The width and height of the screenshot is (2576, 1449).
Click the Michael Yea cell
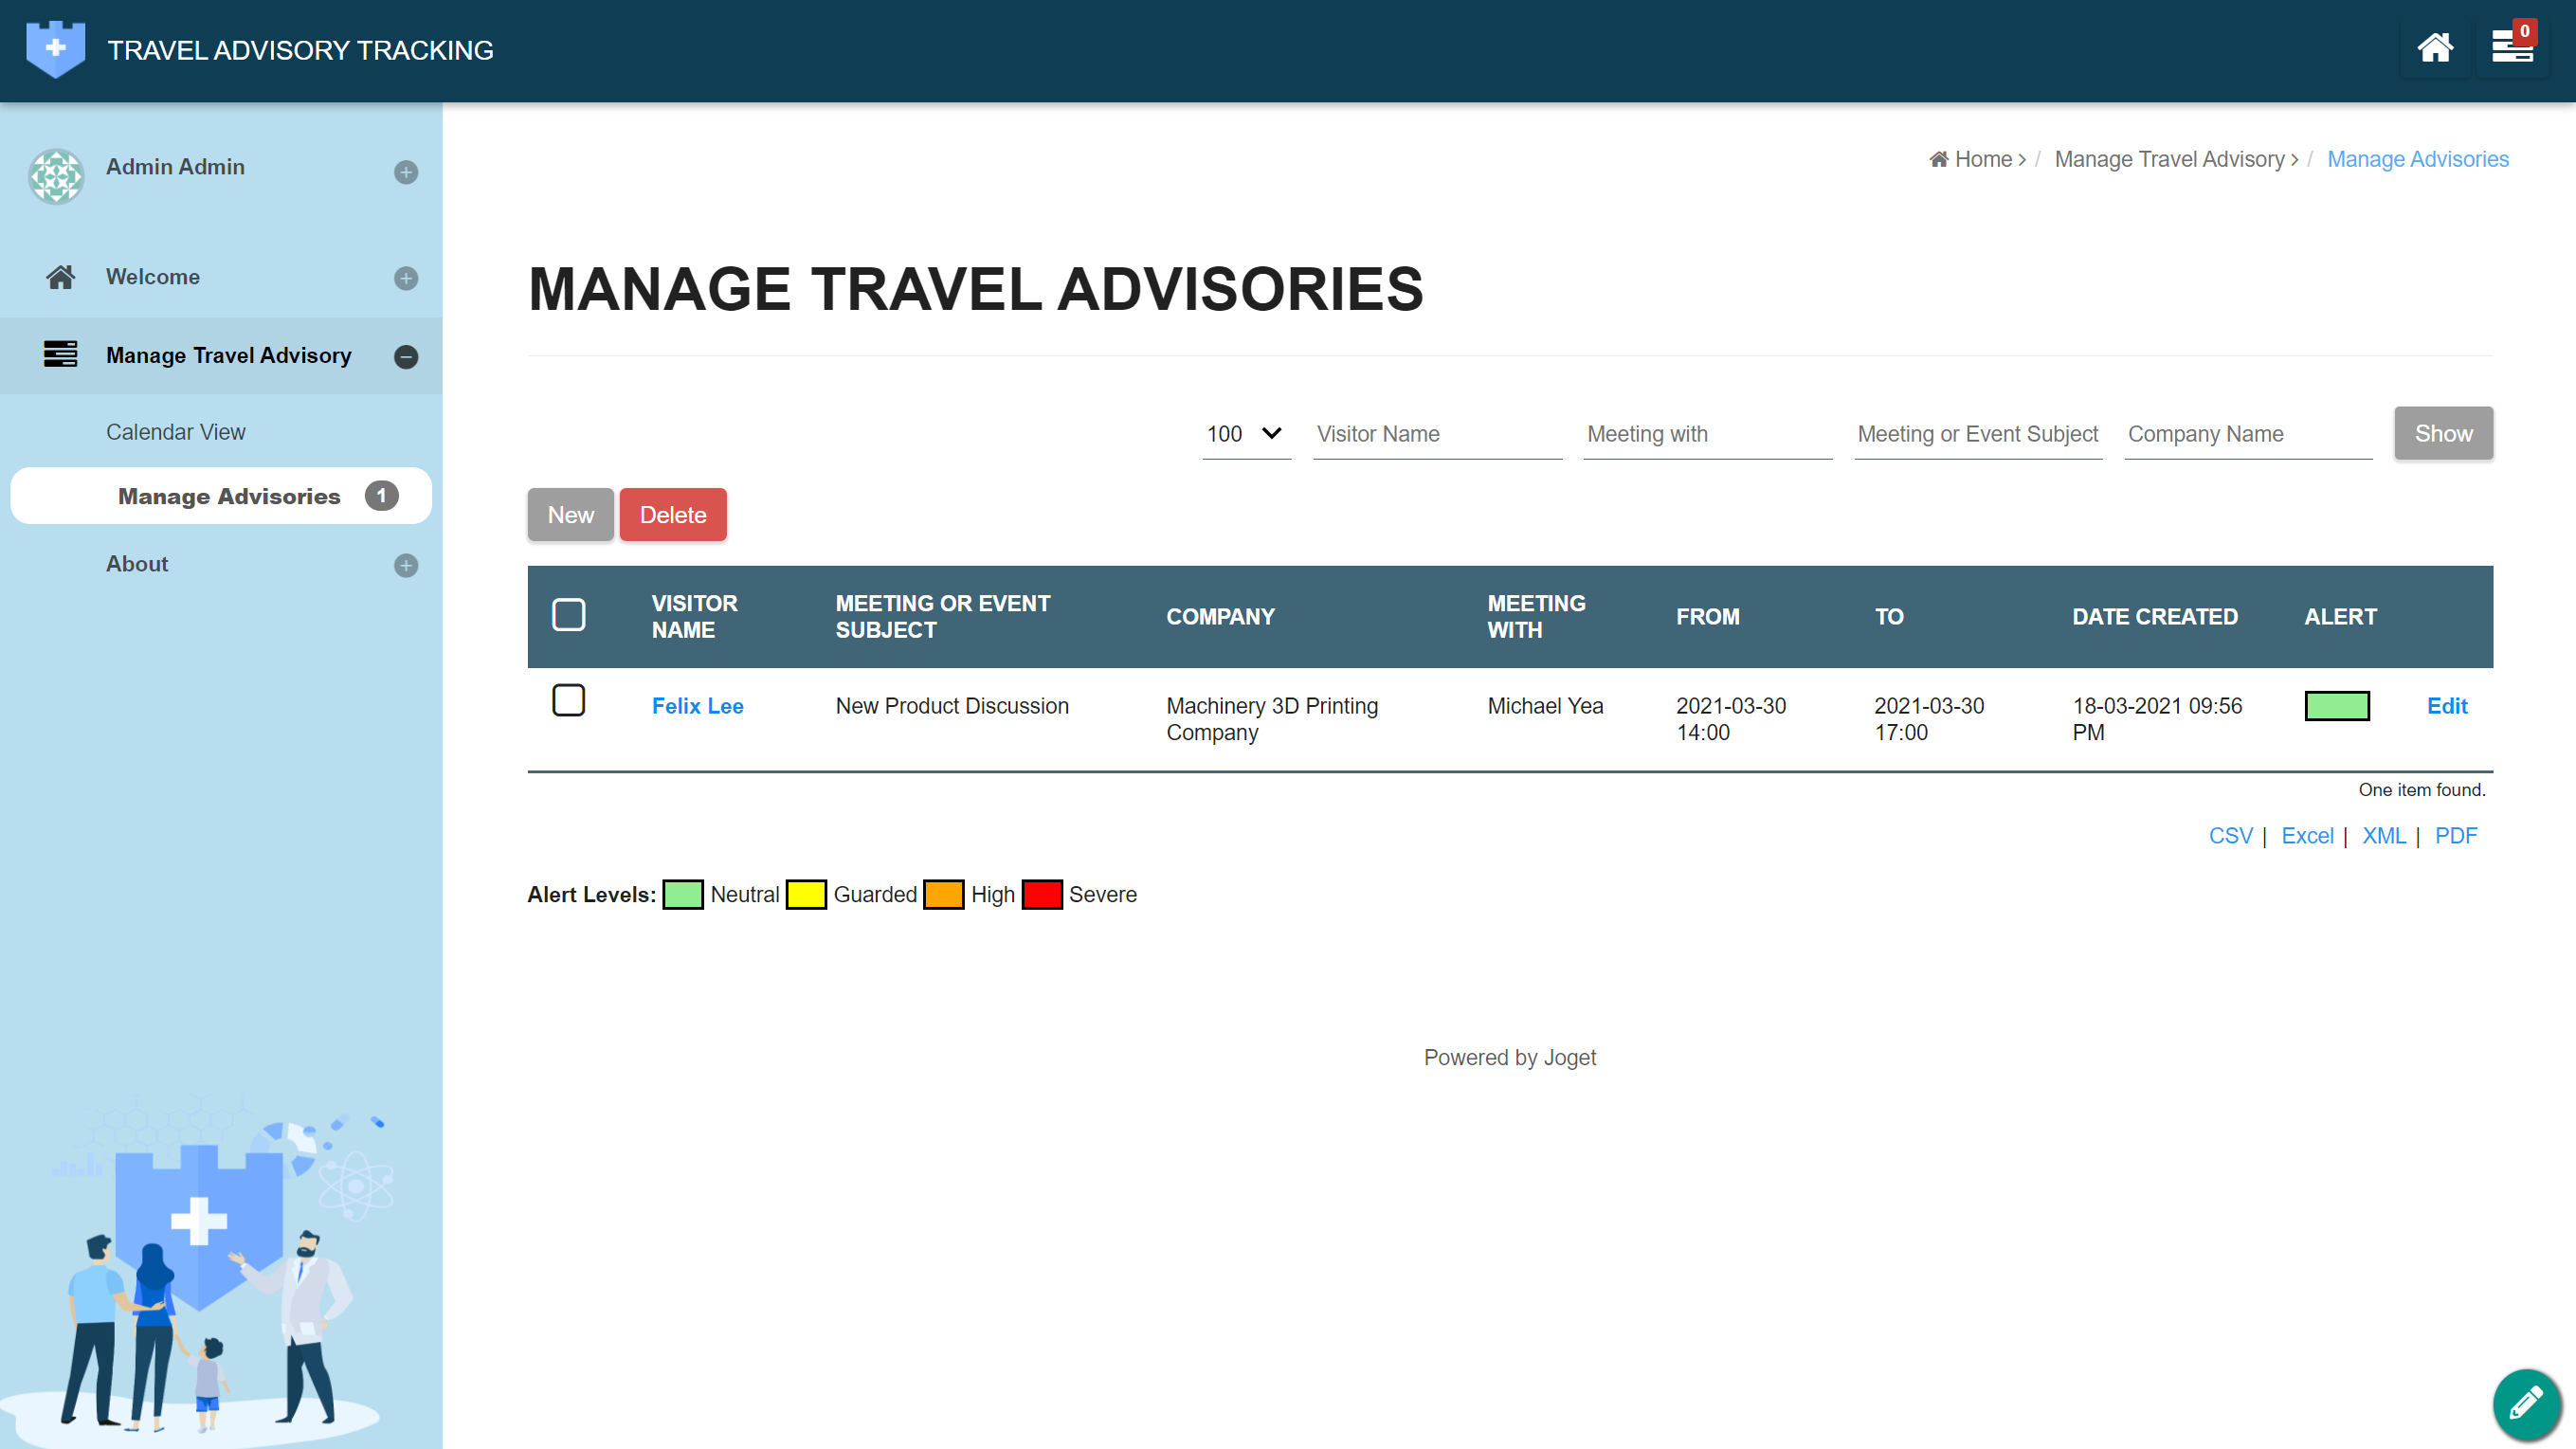pos(1545,706)
